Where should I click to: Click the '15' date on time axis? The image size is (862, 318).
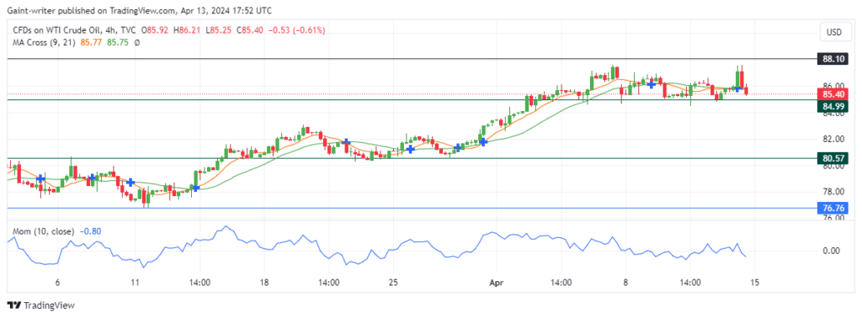tap(754, 283)
